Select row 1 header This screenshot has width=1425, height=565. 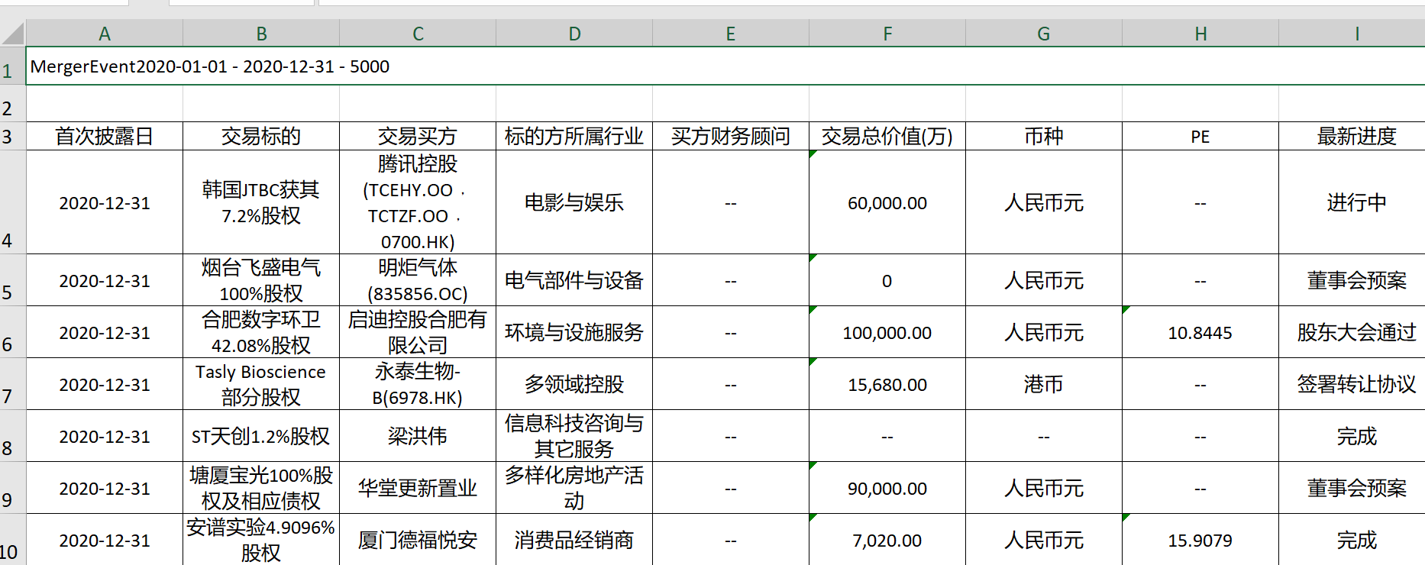pos(13,66)
